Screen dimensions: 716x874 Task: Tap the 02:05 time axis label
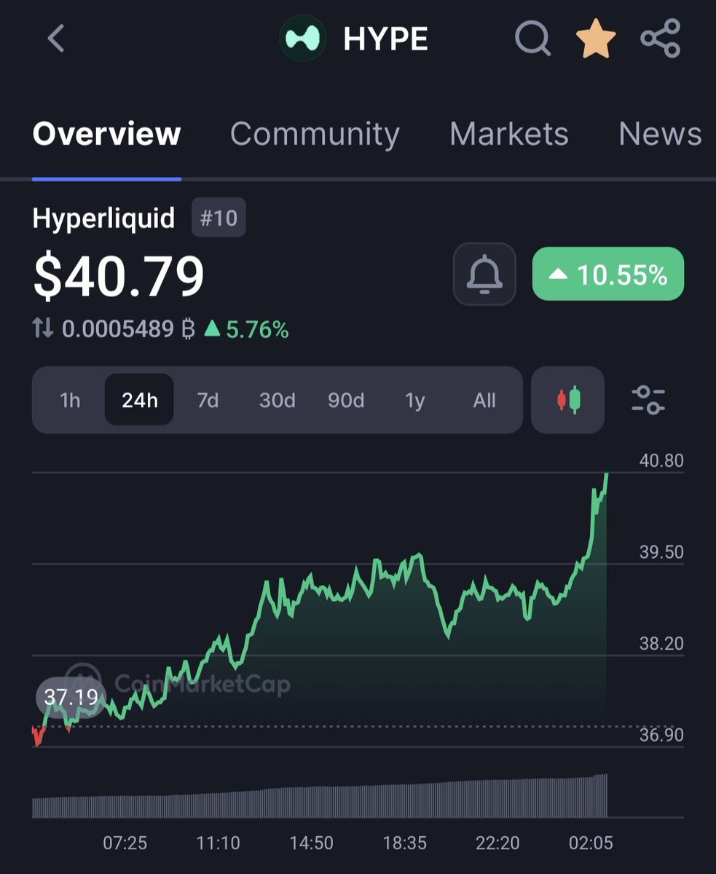coord(591,843)
